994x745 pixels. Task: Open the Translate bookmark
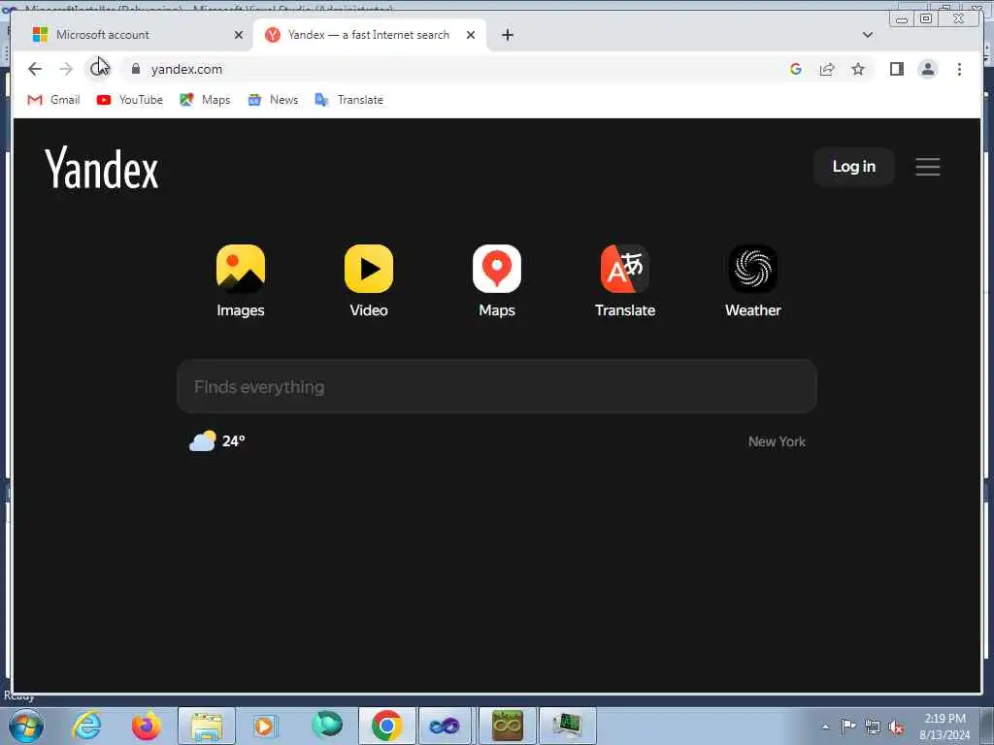[349, 100]
